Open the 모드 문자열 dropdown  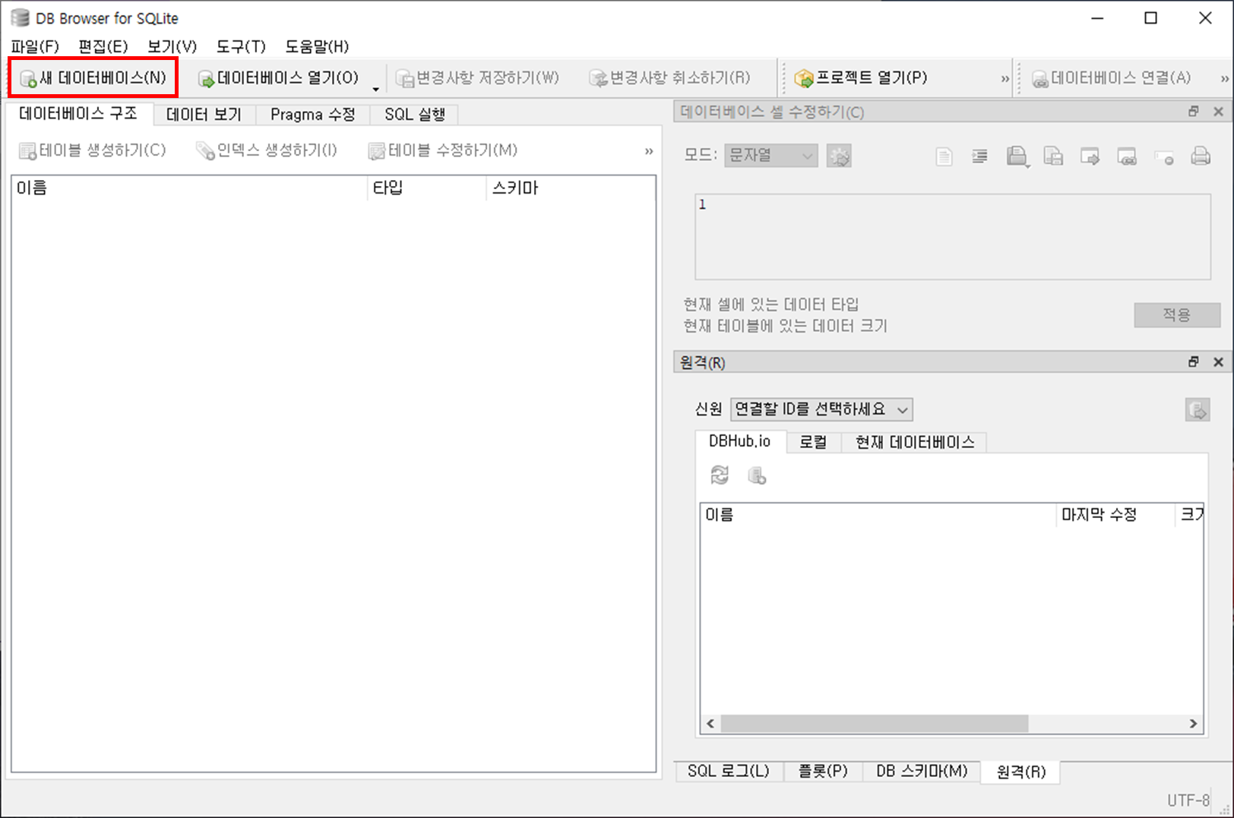(x=771, y=156)
